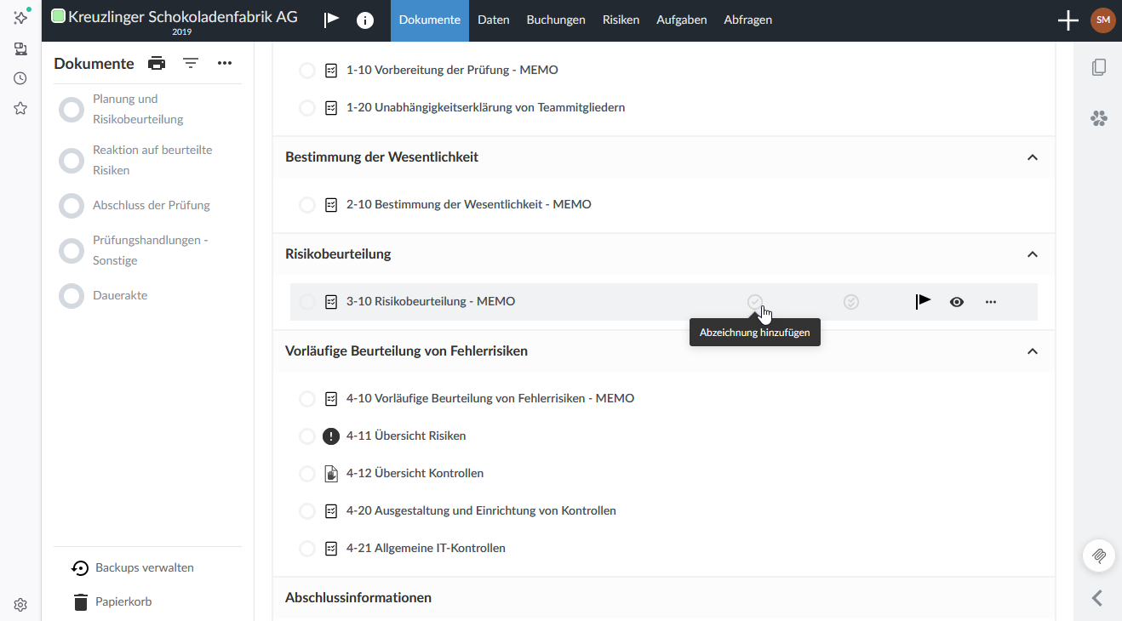Open the SM user avatar menu
This screenshot has width=1122, height=621.
[x=1102, y=20]
